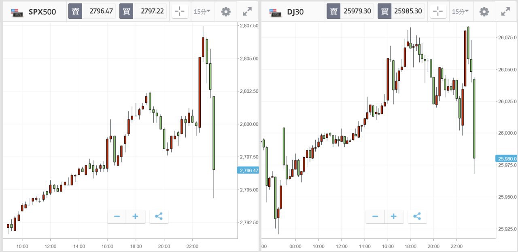Share the DJ30 chart

point(417,217)
